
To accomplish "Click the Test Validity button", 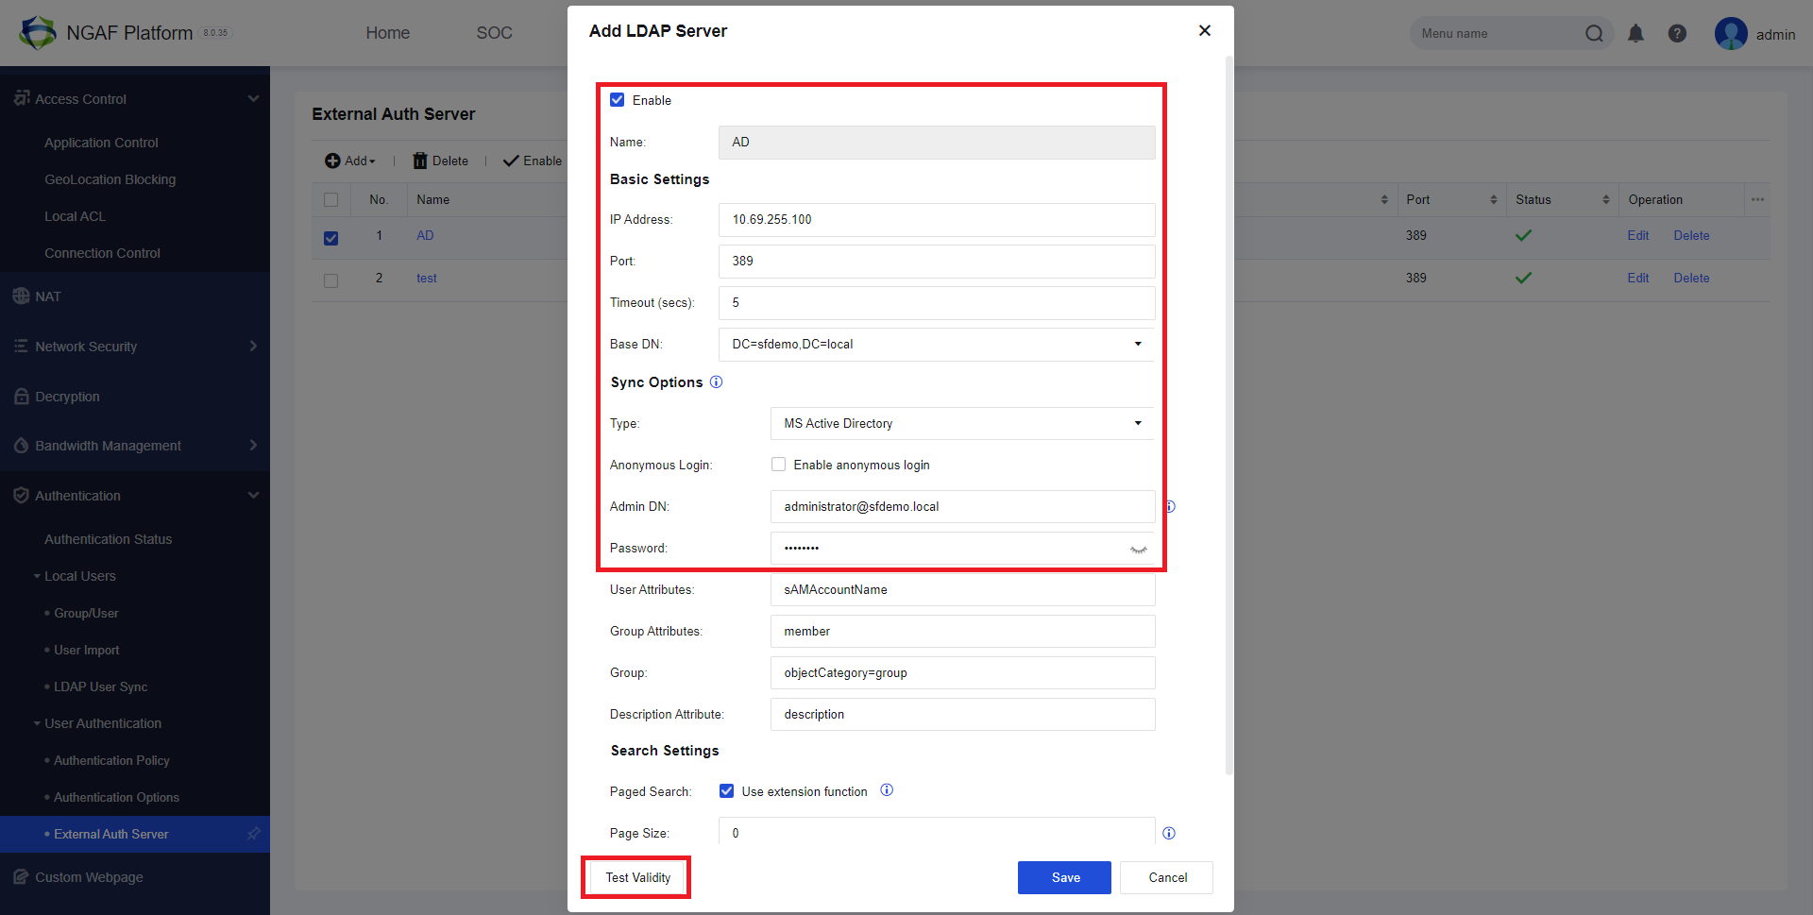I will (x=638, y=877).
